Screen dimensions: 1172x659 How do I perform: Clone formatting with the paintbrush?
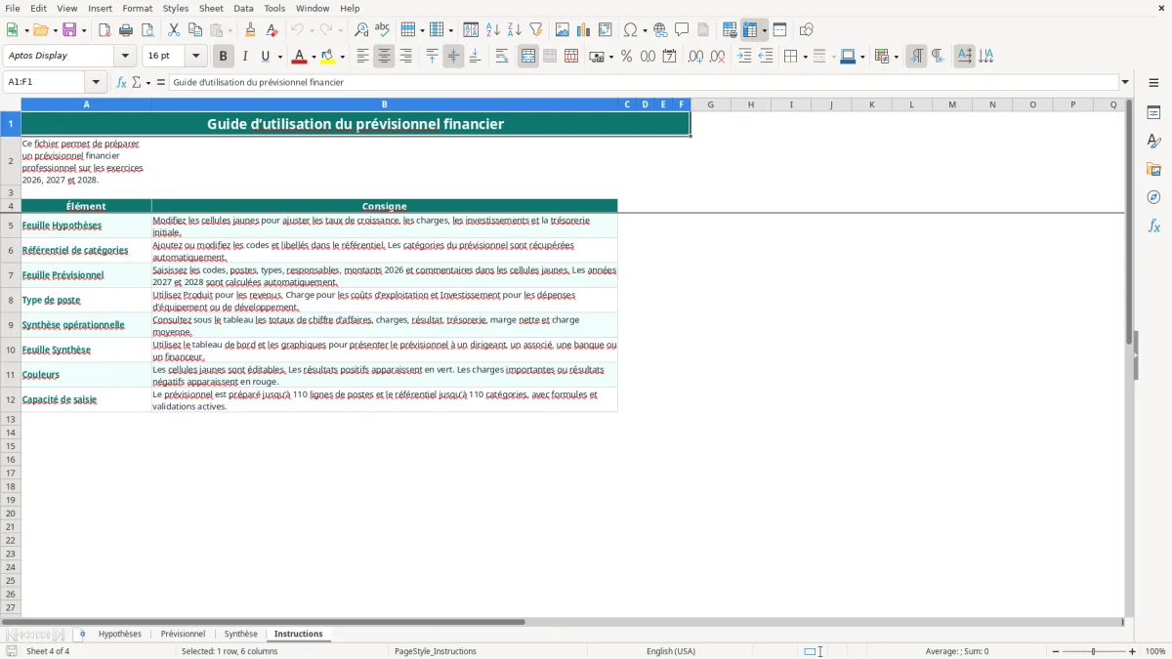tap(250, 30)
